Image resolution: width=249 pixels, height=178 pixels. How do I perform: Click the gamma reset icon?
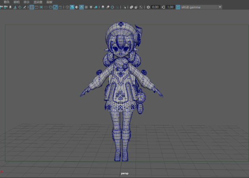(x=163, y=7)
